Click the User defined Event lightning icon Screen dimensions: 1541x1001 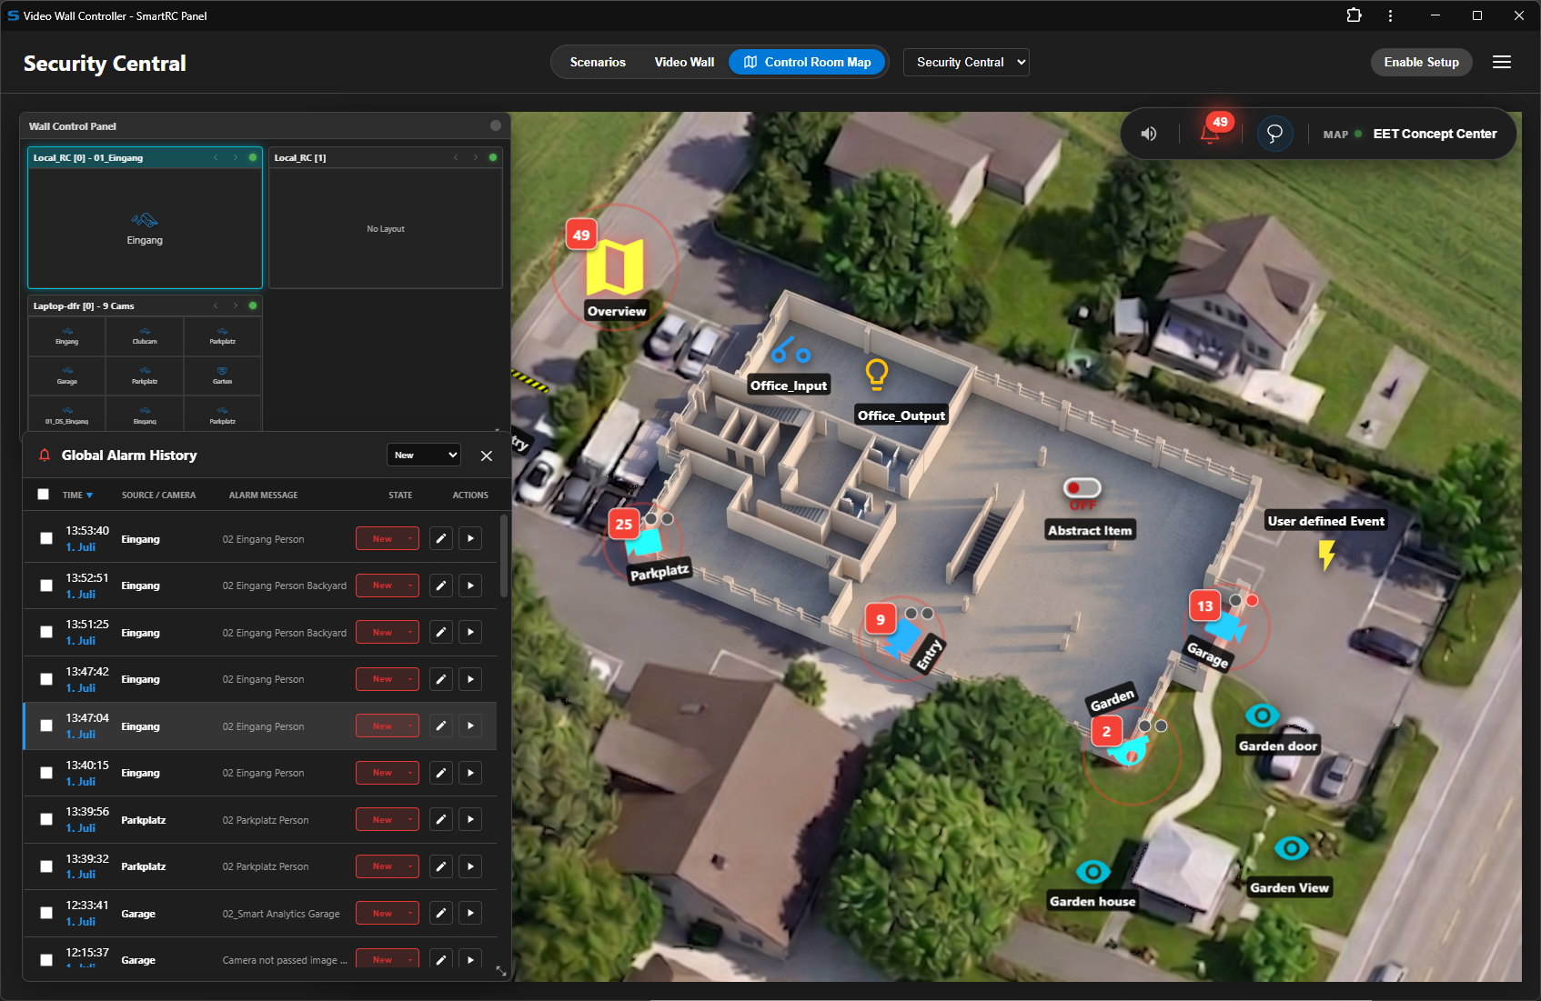click(x=1327, y=555)
